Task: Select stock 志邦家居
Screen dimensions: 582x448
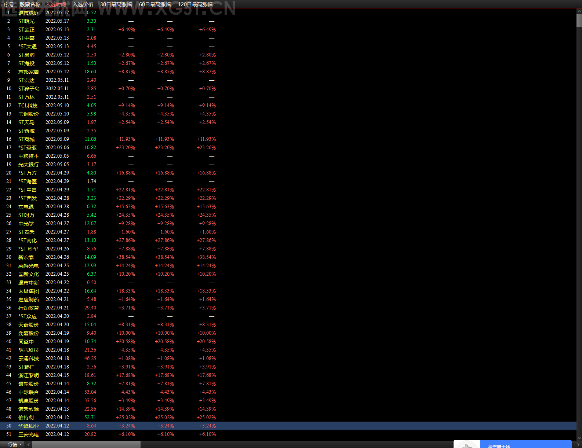Action: click(x=29, y=72)
